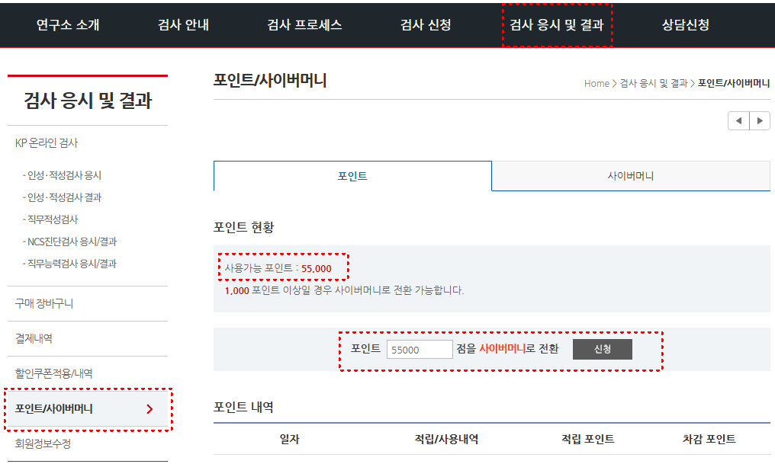Open 구매 장바구니 in sidebar
Screen dimensions: 775x464
tap(44, 303)
